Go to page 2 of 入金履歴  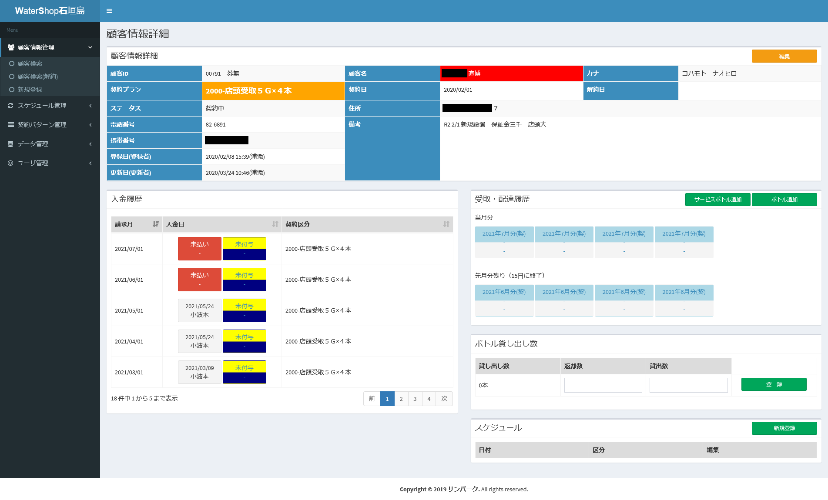point(401,399)
